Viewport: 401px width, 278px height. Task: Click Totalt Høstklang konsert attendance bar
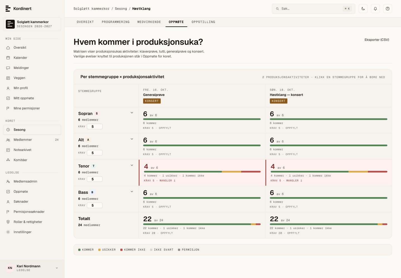click(x=329, y=224)
